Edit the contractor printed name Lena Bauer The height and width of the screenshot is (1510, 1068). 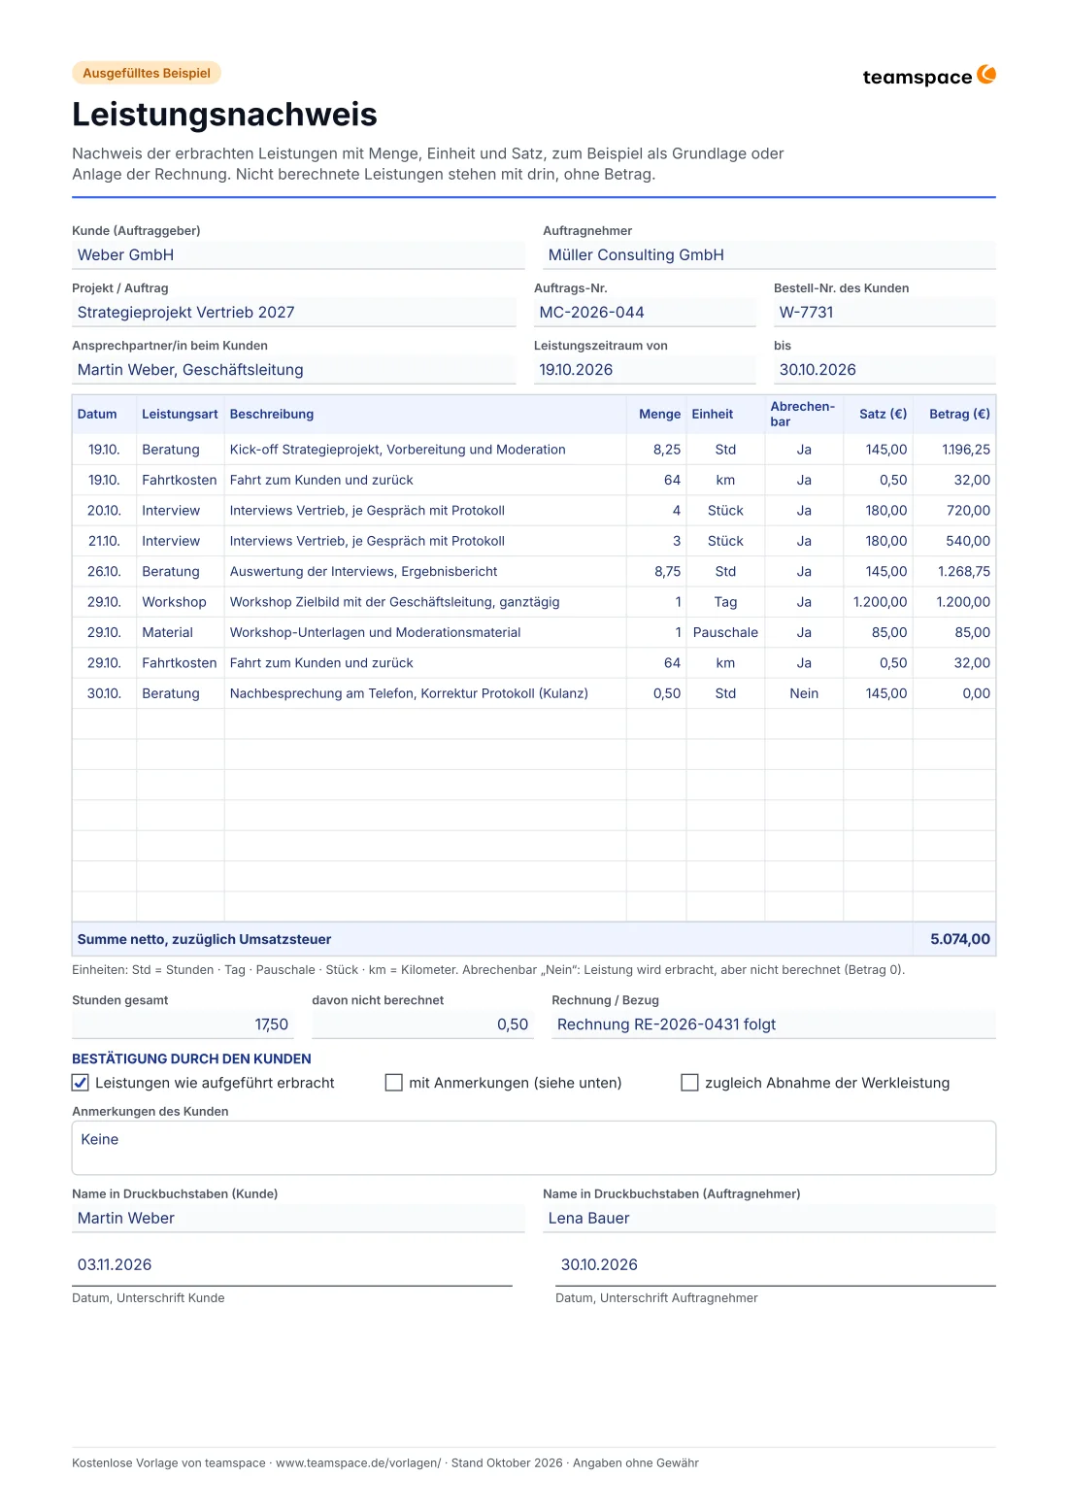pos(769,1219)
